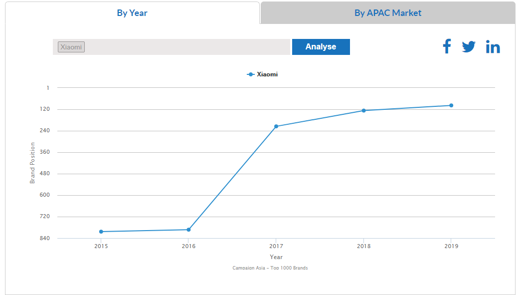Screen dimensions: 519x295
Task: Pick the 2018 data point marker
Action: [363, 110]
